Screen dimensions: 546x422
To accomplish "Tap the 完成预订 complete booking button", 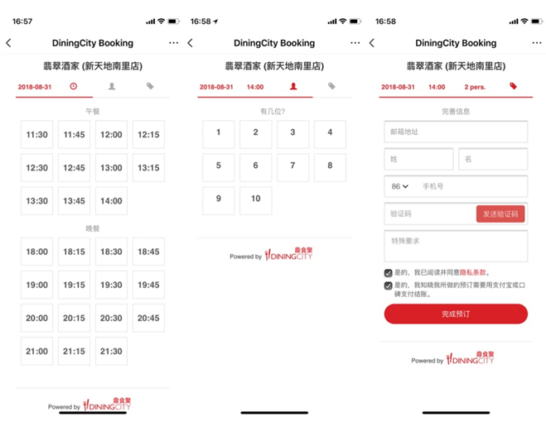I will coord(456,314).
